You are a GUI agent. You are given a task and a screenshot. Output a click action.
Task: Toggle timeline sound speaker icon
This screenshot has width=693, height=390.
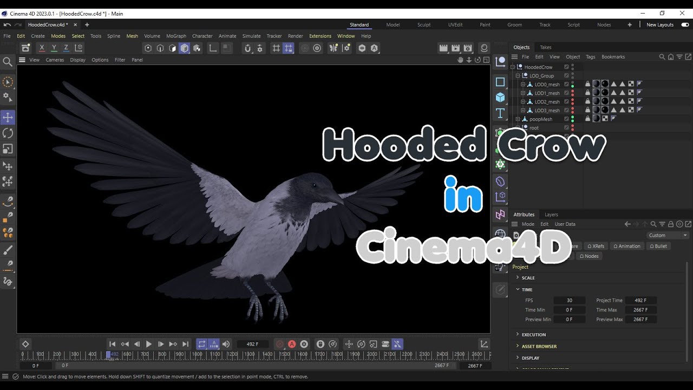tap(226, 344)
